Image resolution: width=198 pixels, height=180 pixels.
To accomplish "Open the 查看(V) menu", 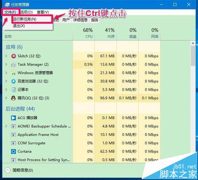I will 43,12.
